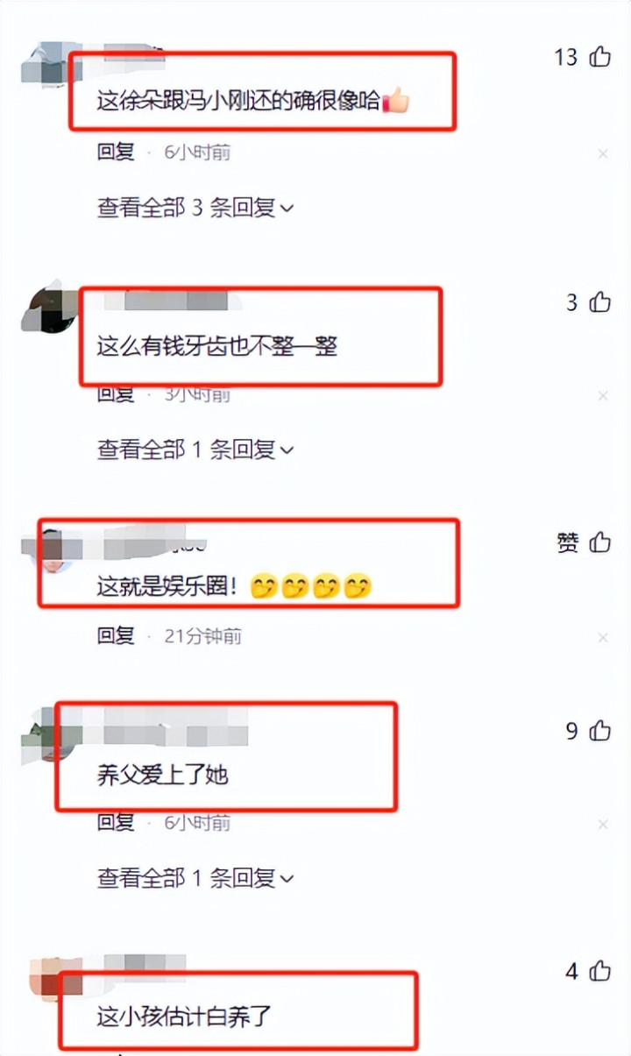Expand replies under the teeth comment
631x1056 pixels.
[x=195, y=450]
